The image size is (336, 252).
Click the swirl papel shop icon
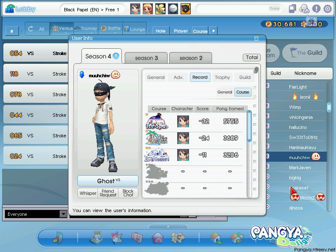pyautogui.click(x=304, y=9)
